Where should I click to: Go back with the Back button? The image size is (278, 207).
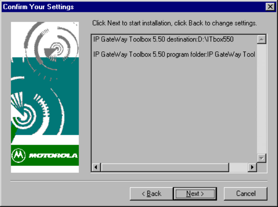point(152,193)
